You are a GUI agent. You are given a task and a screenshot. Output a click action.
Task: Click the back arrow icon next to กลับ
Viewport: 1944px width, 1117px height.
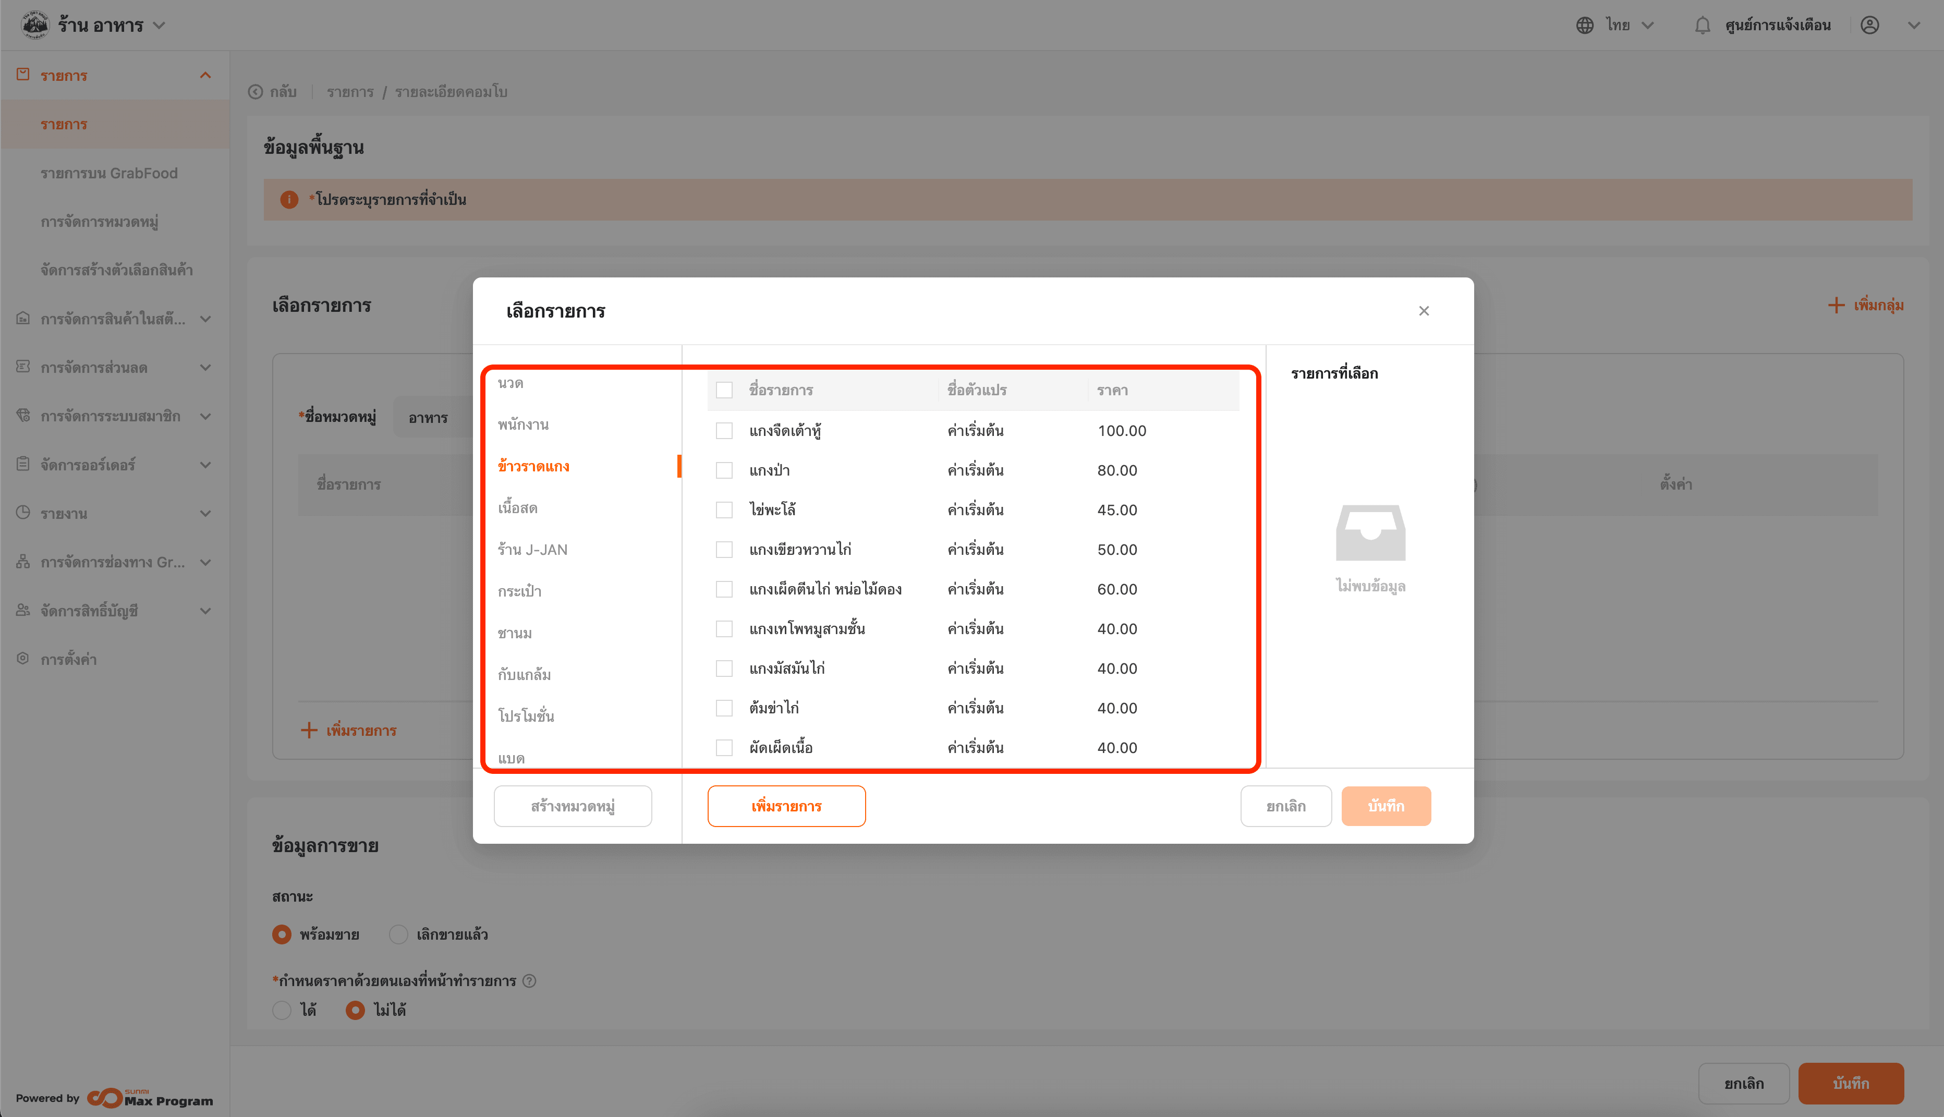[x=256, y=92]
